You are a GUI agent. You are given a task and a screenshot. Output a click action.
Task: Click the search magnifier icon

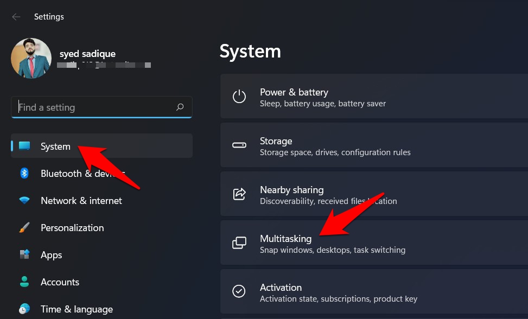[x=180, y=107]
